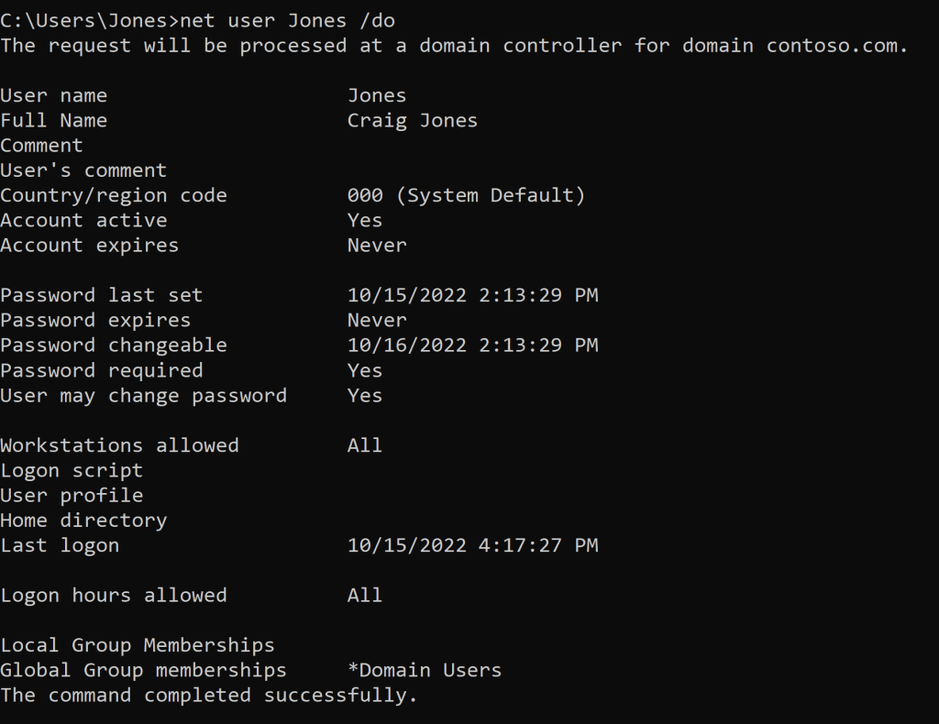This screenshot has height=724, width=939.
Task: Click the C:\Users\Jones> prompt path
Action: (x=90, y=20)
